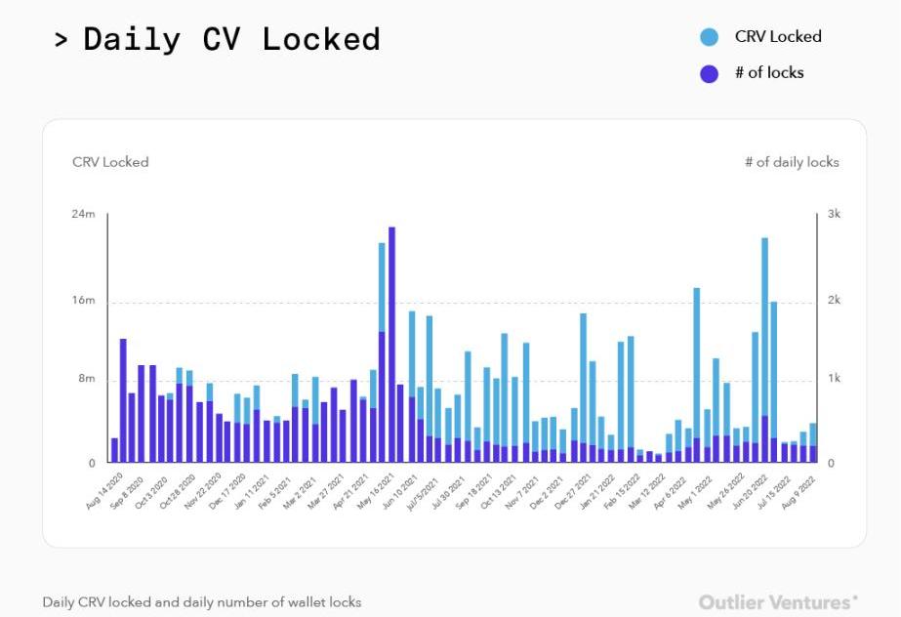The width and height of the screenshot is (901, 617).
Task: Click the Daily CV Locked chart title
Action: (231, 40)
